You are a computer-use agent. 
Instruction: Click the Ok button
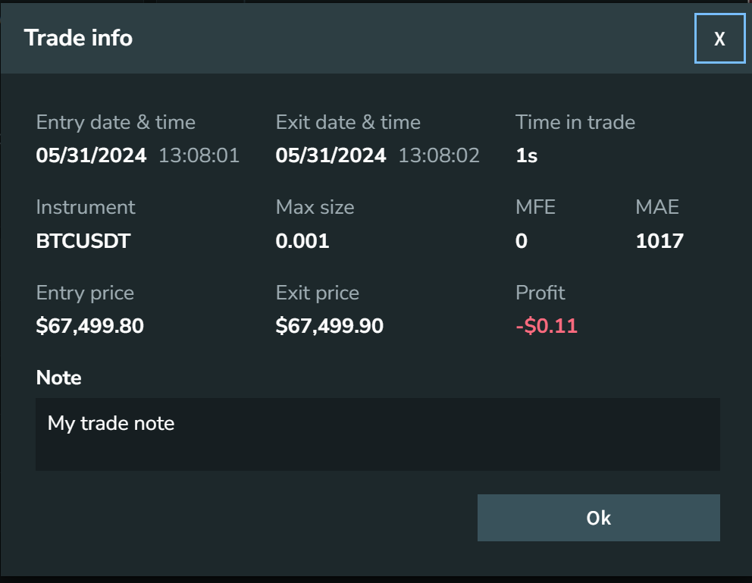pos(598,517)
